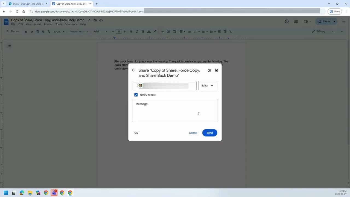Open the Windows Start menu
Image resolution: width=350 pixels, height=197 pixels.
click(x=6, y=193)
